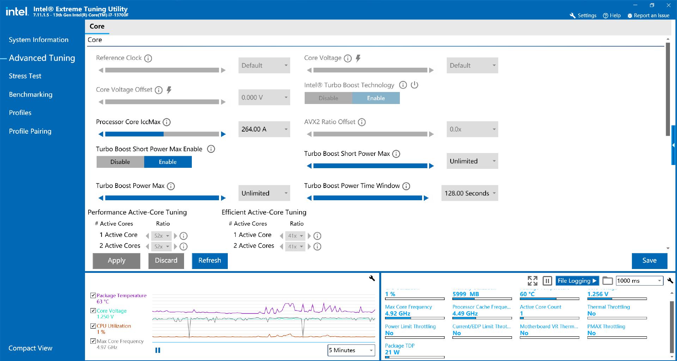Open the log file folder icon
The width and height of the screenshot is (677, 361).
coord(607,281)
